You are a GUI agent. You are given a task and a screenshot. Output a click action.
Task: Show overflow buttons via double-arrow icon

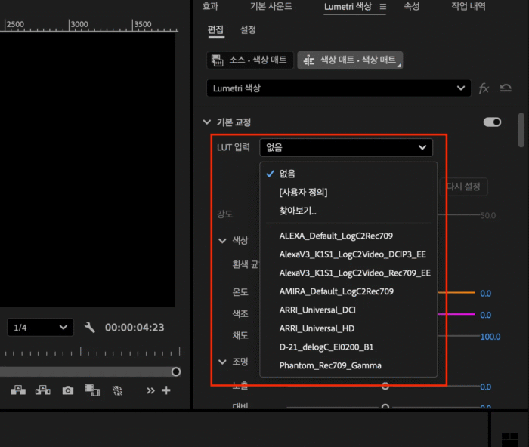[x=150, y=390]
